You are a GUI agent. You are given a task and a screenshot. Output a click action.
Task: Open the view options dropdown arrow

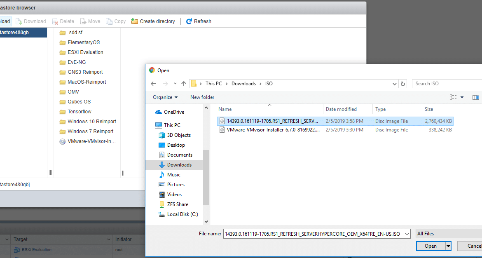click(462, 97)
